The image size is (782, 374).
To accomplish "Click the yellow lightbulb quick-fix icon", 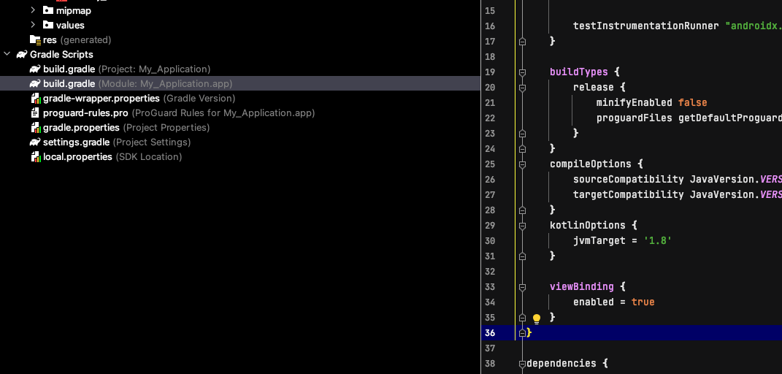I will click(x=537, y=318).
